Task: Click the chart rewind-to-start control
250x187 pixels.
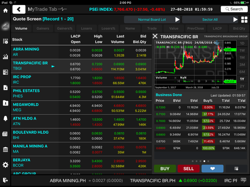Action: click(178, 81)
